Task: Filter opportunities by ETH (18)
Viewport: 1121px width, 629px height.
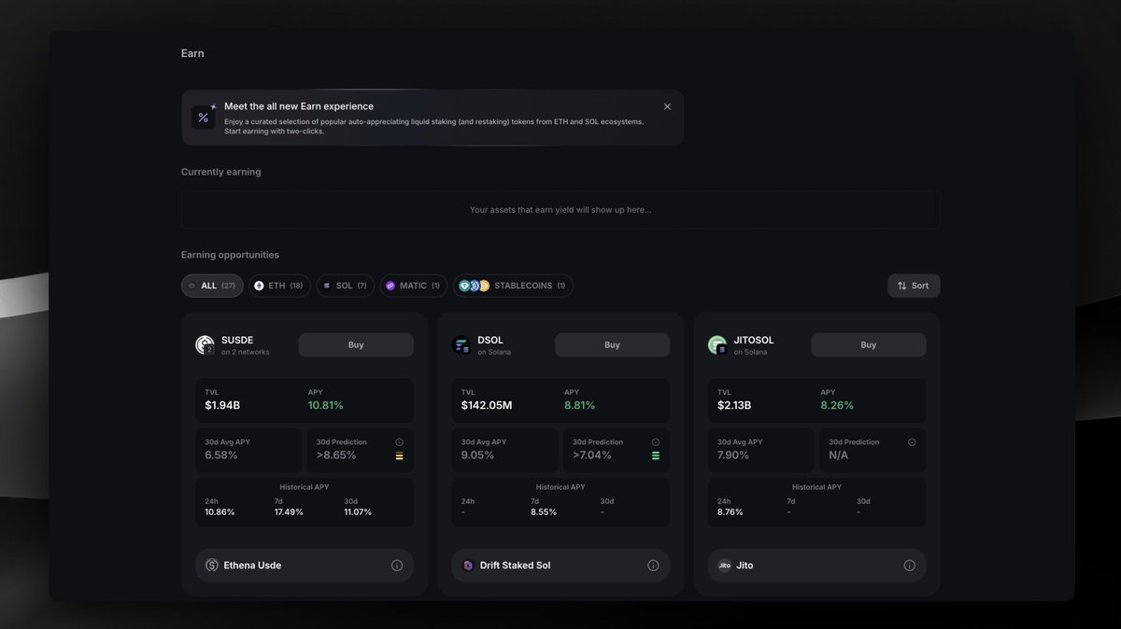Action: (279, 286)
